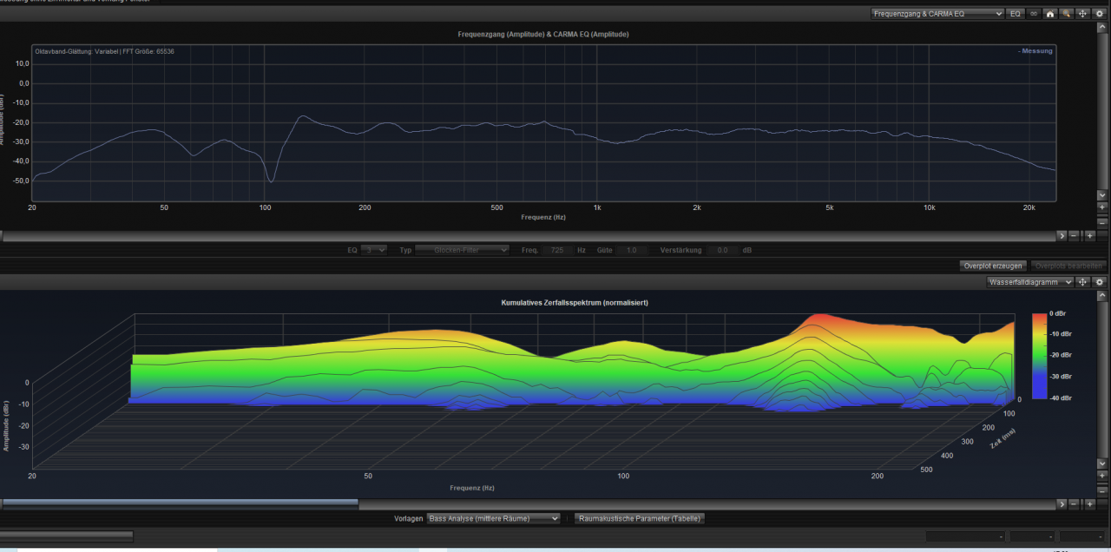Open the Glocken-Filter type dropdown
Viewport: 1111px width, 552px height.
click(x=462, y=250)
